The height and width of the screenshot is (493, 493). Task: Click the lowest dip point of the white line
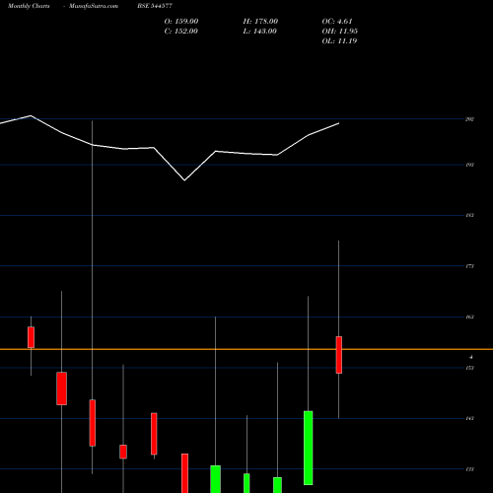(x=184, y=179)
